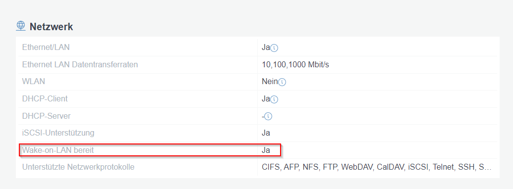Screen dimensions: 513x189
Task: Select the iSCSI-Unterstützung label
Action: click(58, 133)
